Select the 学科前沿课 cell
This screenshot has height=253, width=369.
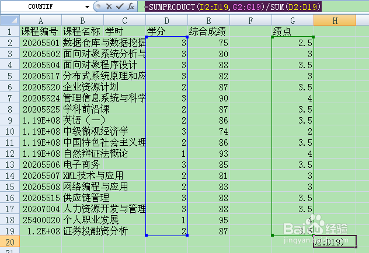pyautogui.click(x=82, y=109)
